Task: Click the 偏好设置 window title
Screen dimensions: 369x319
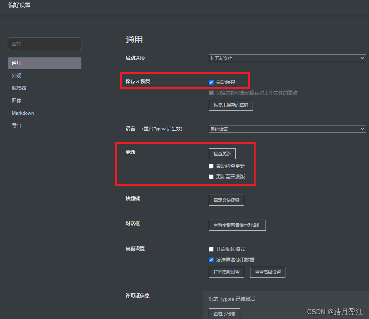Action: point(19,5)
